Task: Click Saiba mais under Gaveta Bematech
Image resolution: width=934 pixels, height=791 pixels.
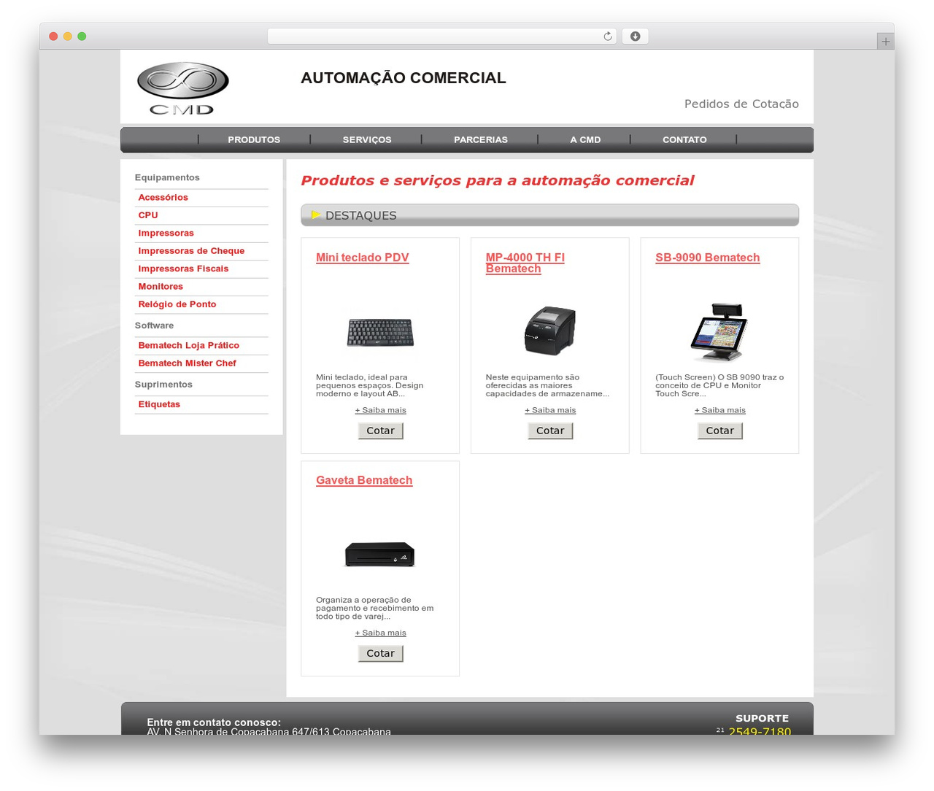Action: click(380, 633)
